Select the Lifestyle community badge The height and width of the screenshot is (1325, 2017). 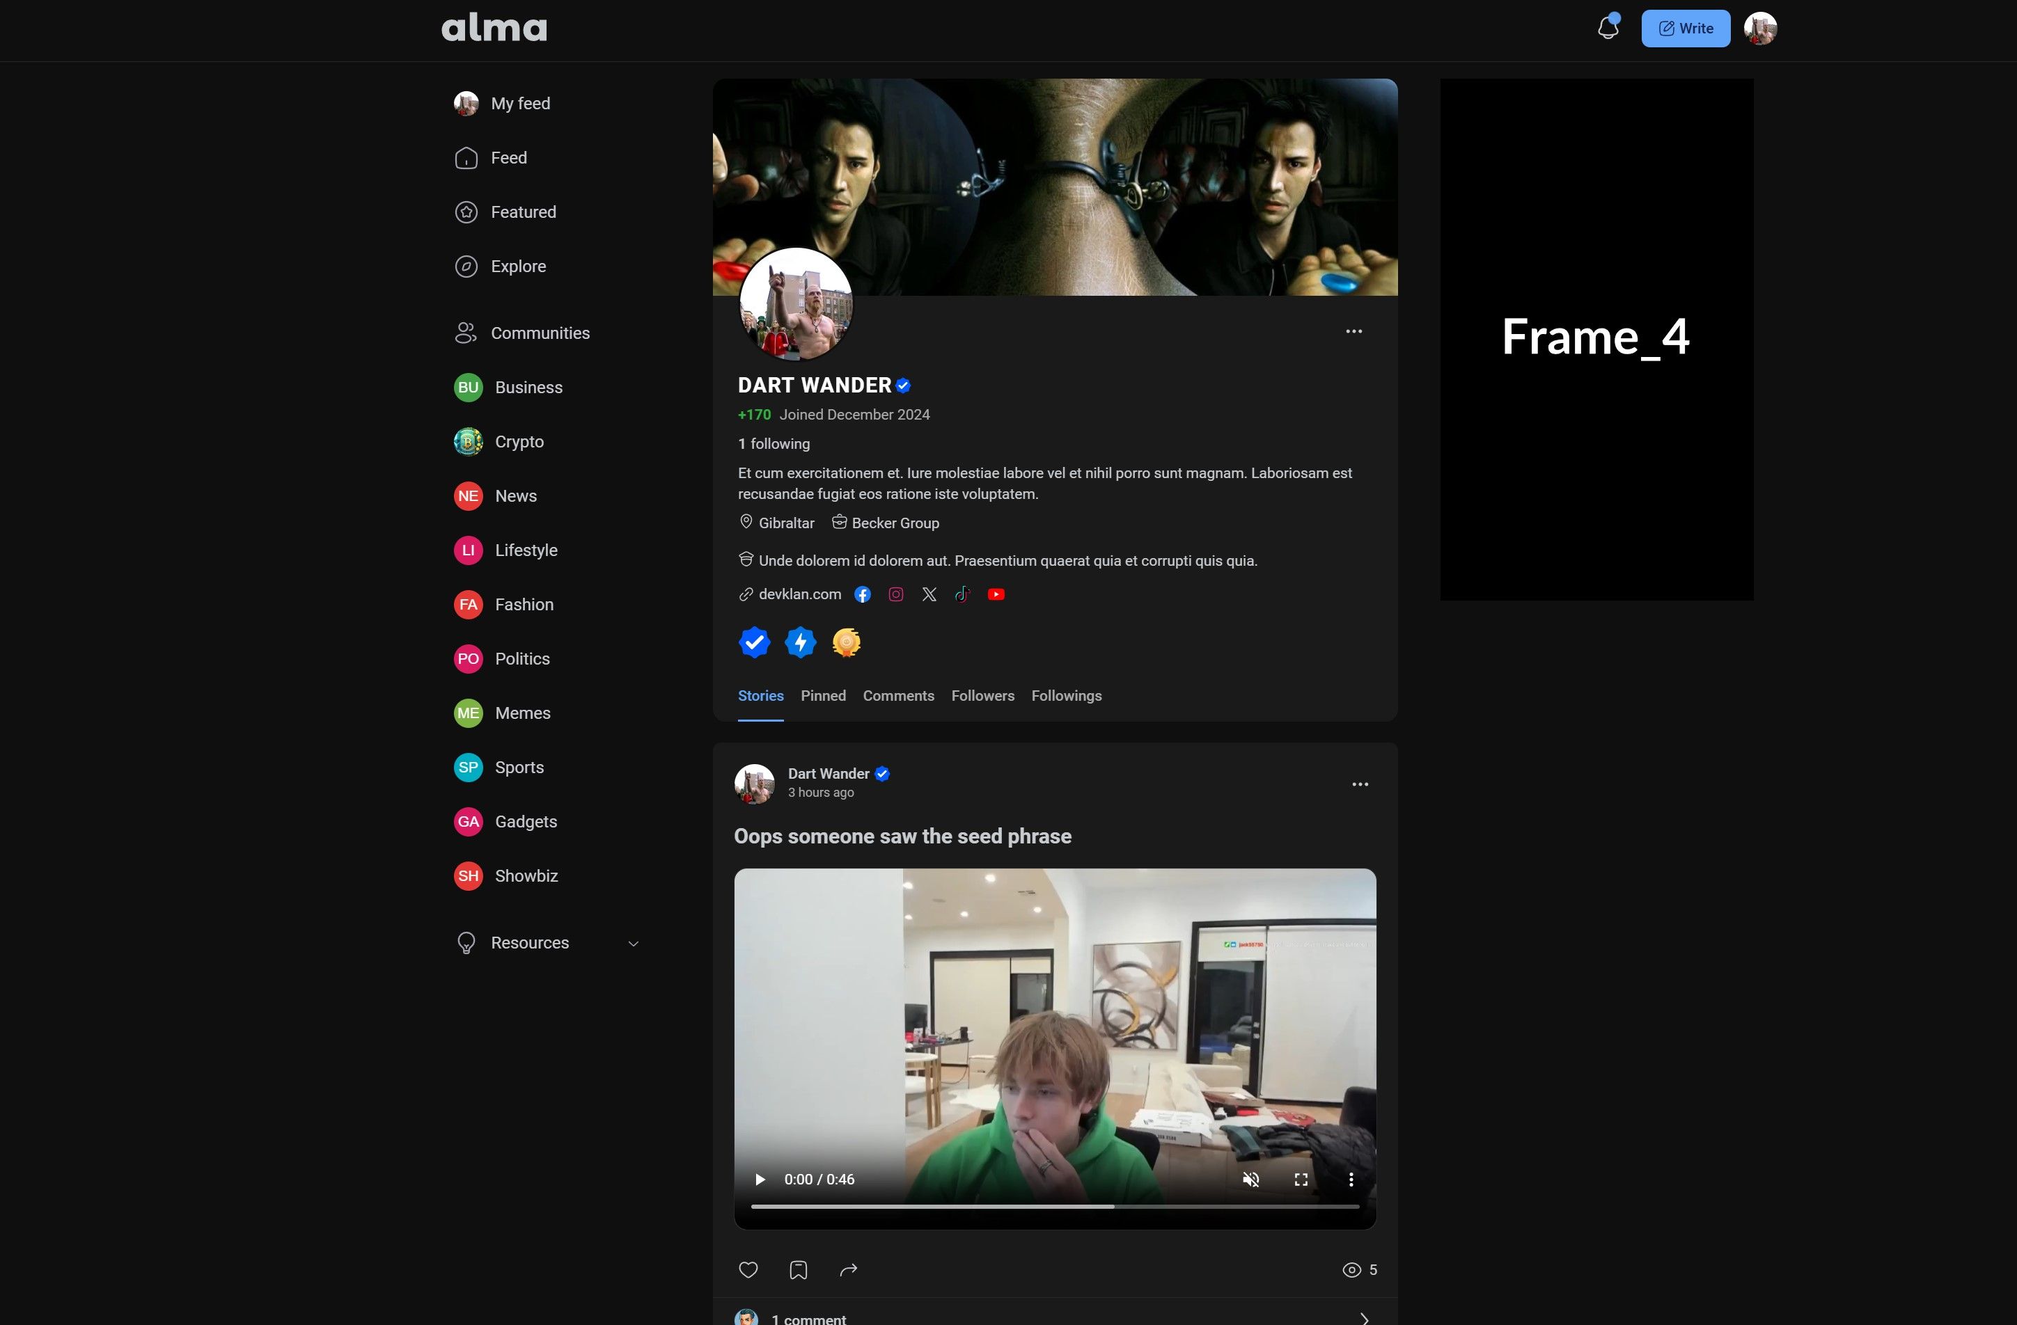468,550
